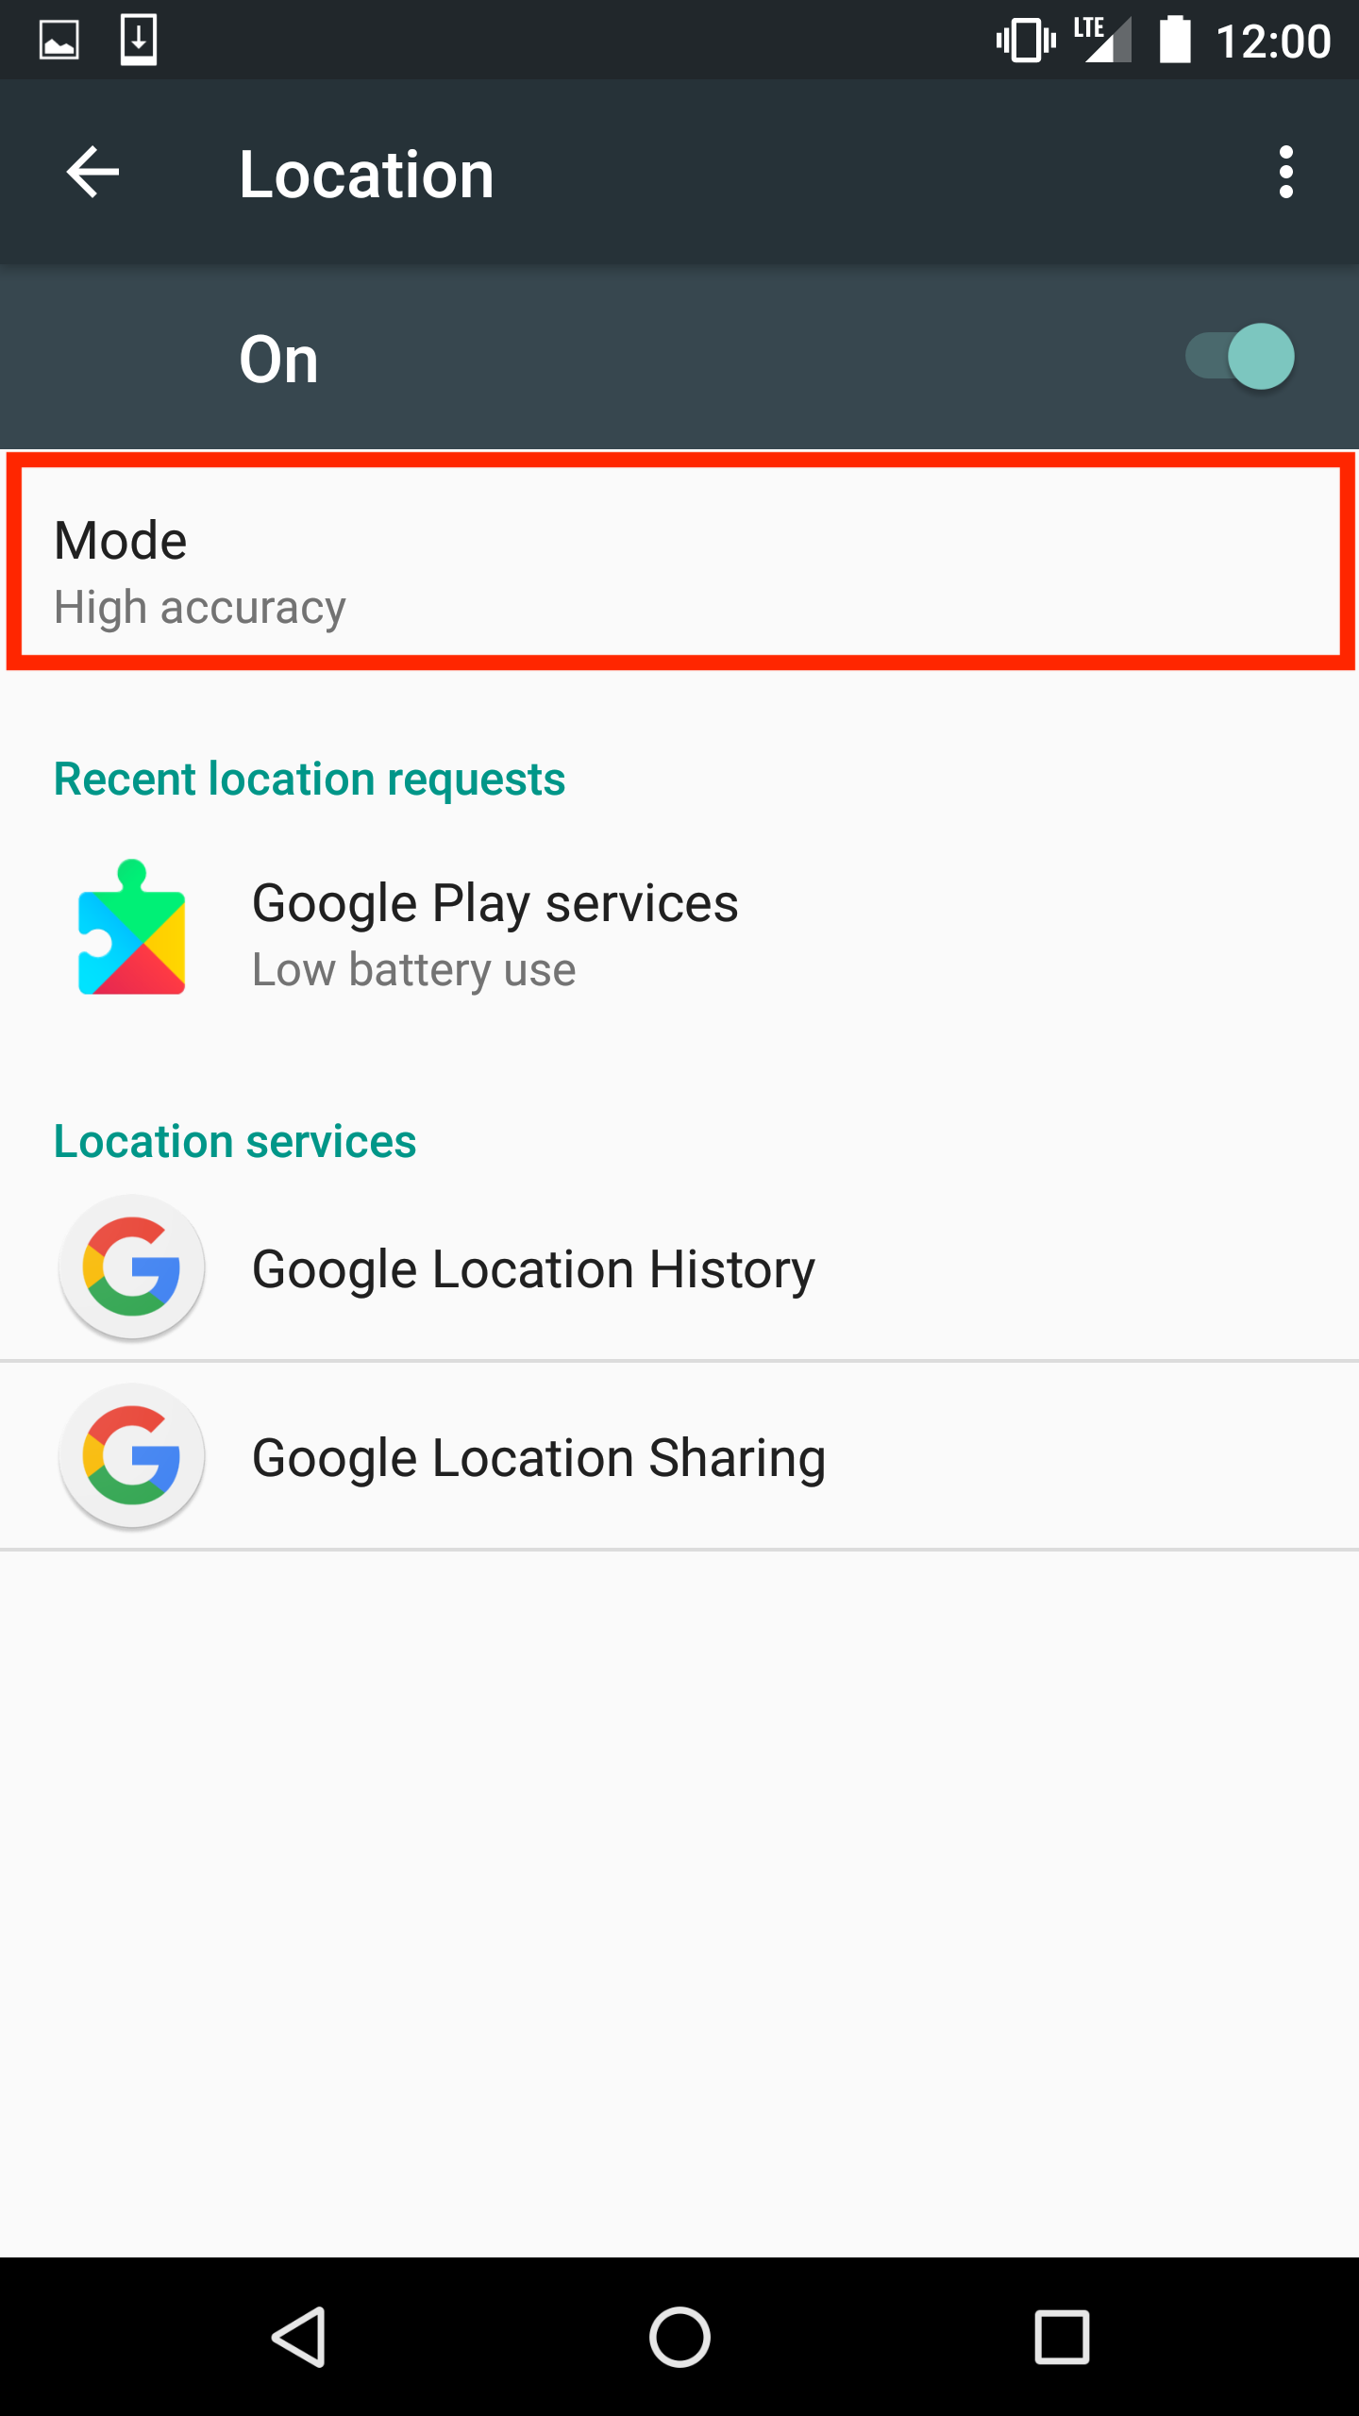Tap the LTE signal indicator
Screen dimensions: 1359x2416
pyautogui.click(x=1102, y=40)
